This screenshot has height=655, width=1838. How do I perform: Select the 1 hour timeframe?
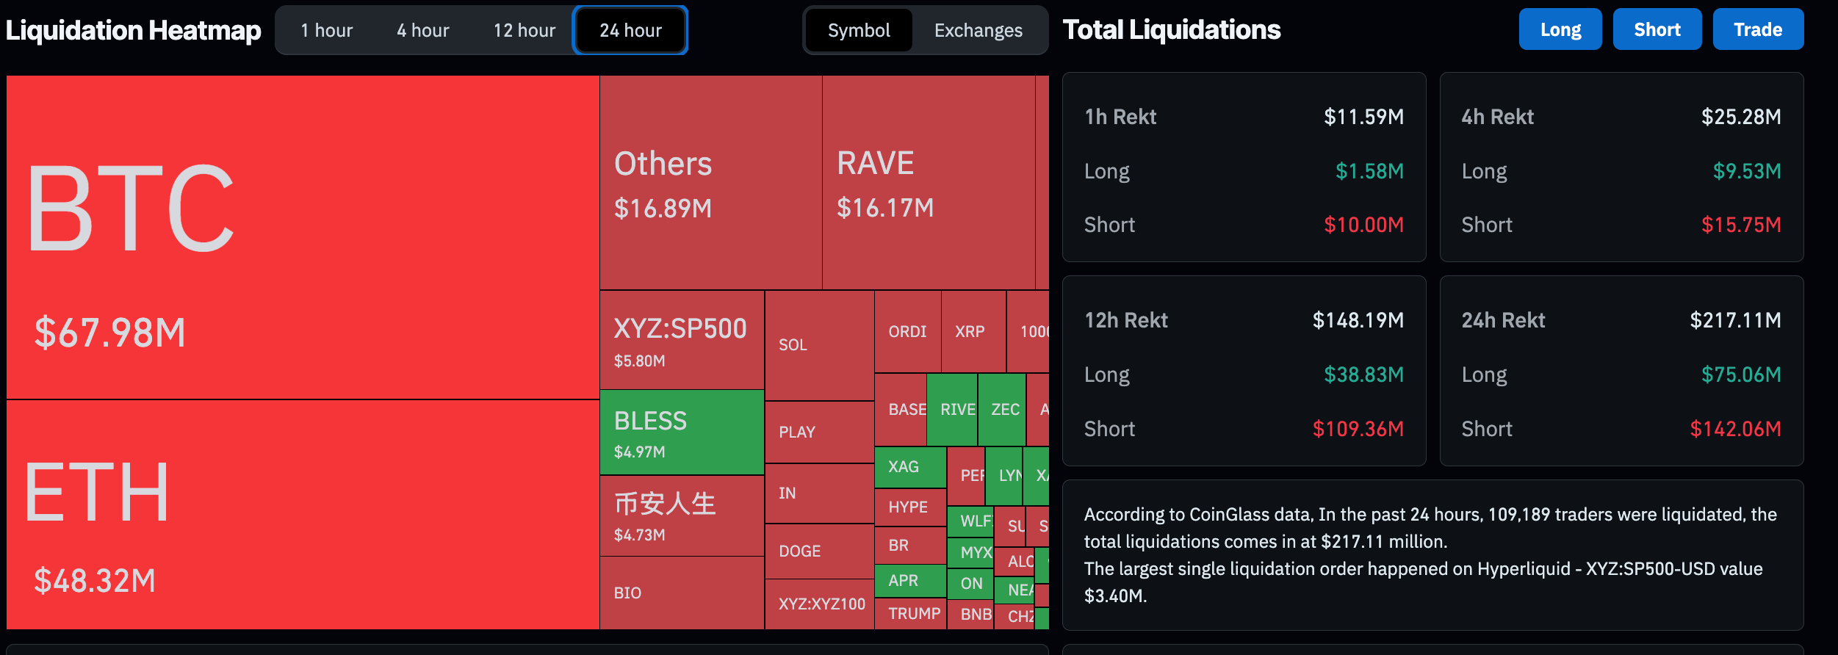tap(326, 30)
